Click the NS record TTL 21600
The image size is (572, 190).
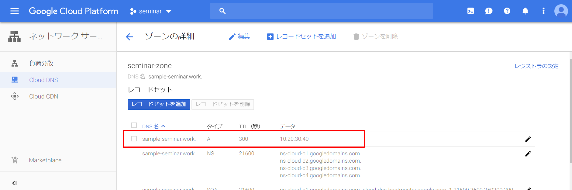[246, 154]
